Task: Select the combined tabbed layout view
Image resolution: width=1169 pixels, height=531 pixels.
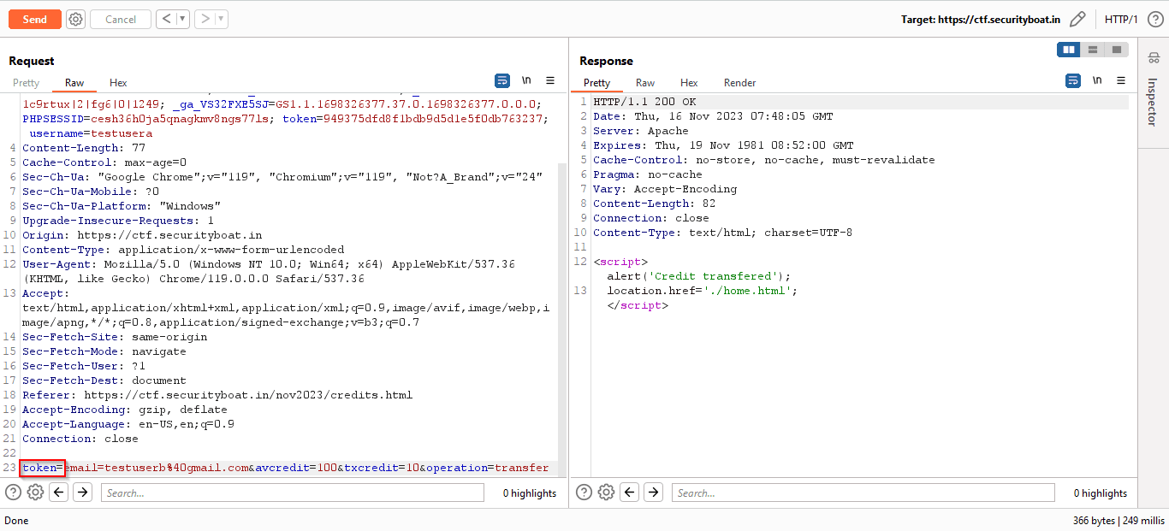Action: 1117,50
